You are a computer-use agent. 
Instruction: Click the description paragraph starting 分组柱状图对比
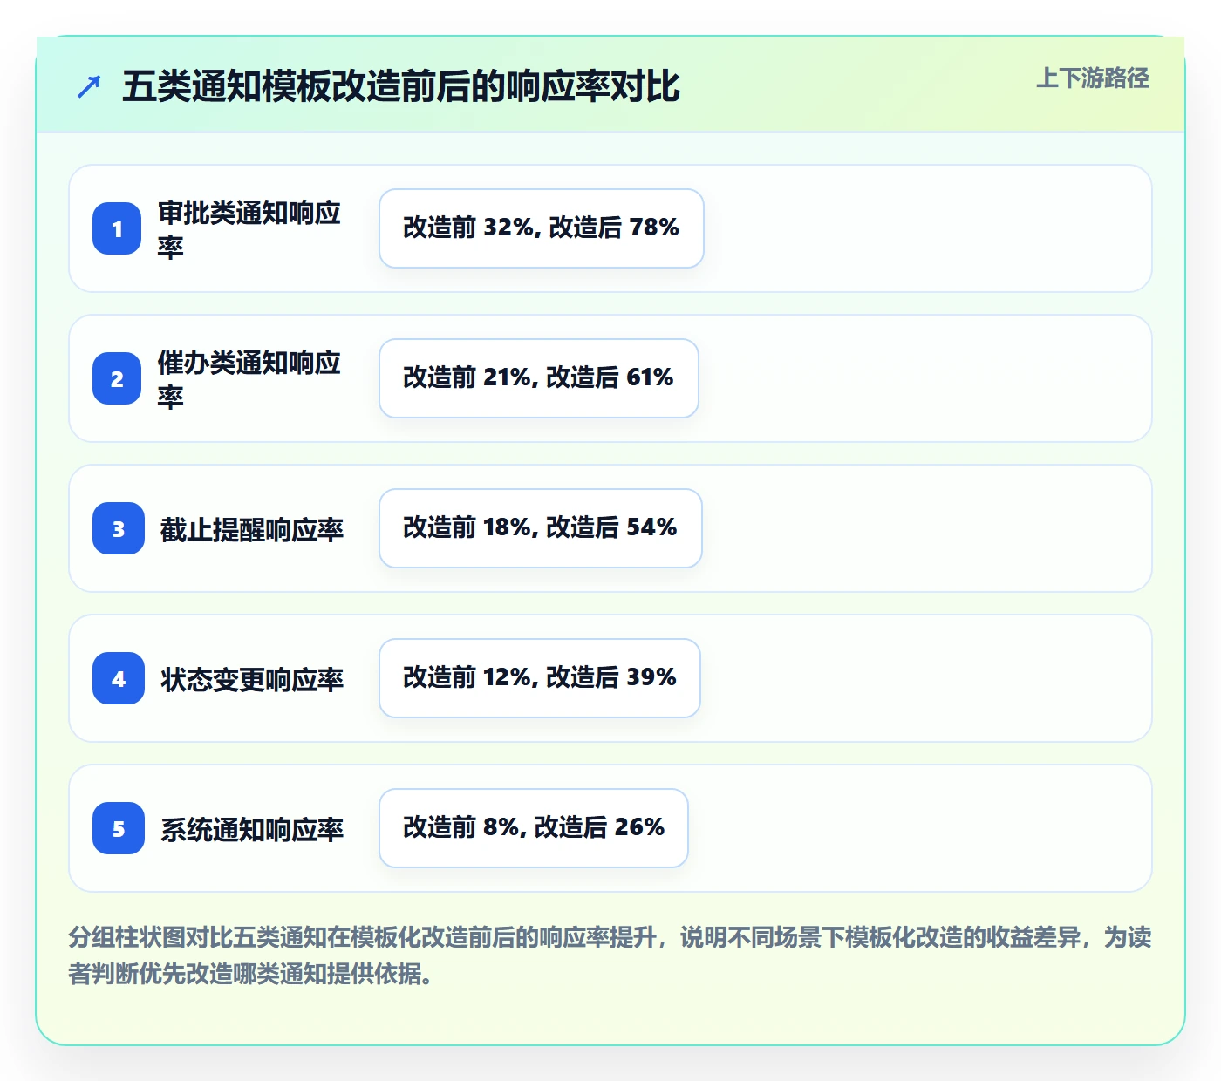610,955
